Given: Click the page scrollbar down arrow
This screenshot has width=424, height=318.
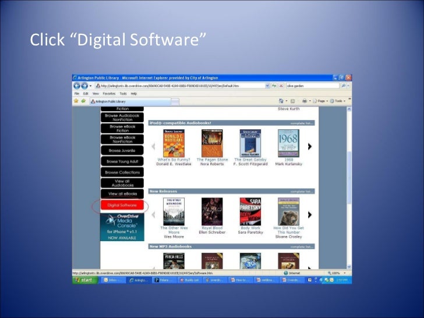Looking at the screenshot, I should (x=349, y=267).
